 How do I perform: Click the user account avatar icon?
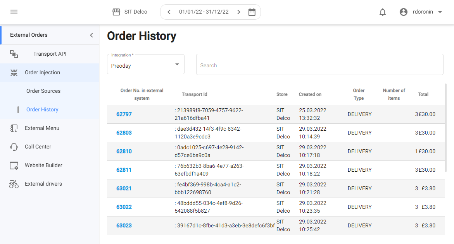(x=404, y=12)
